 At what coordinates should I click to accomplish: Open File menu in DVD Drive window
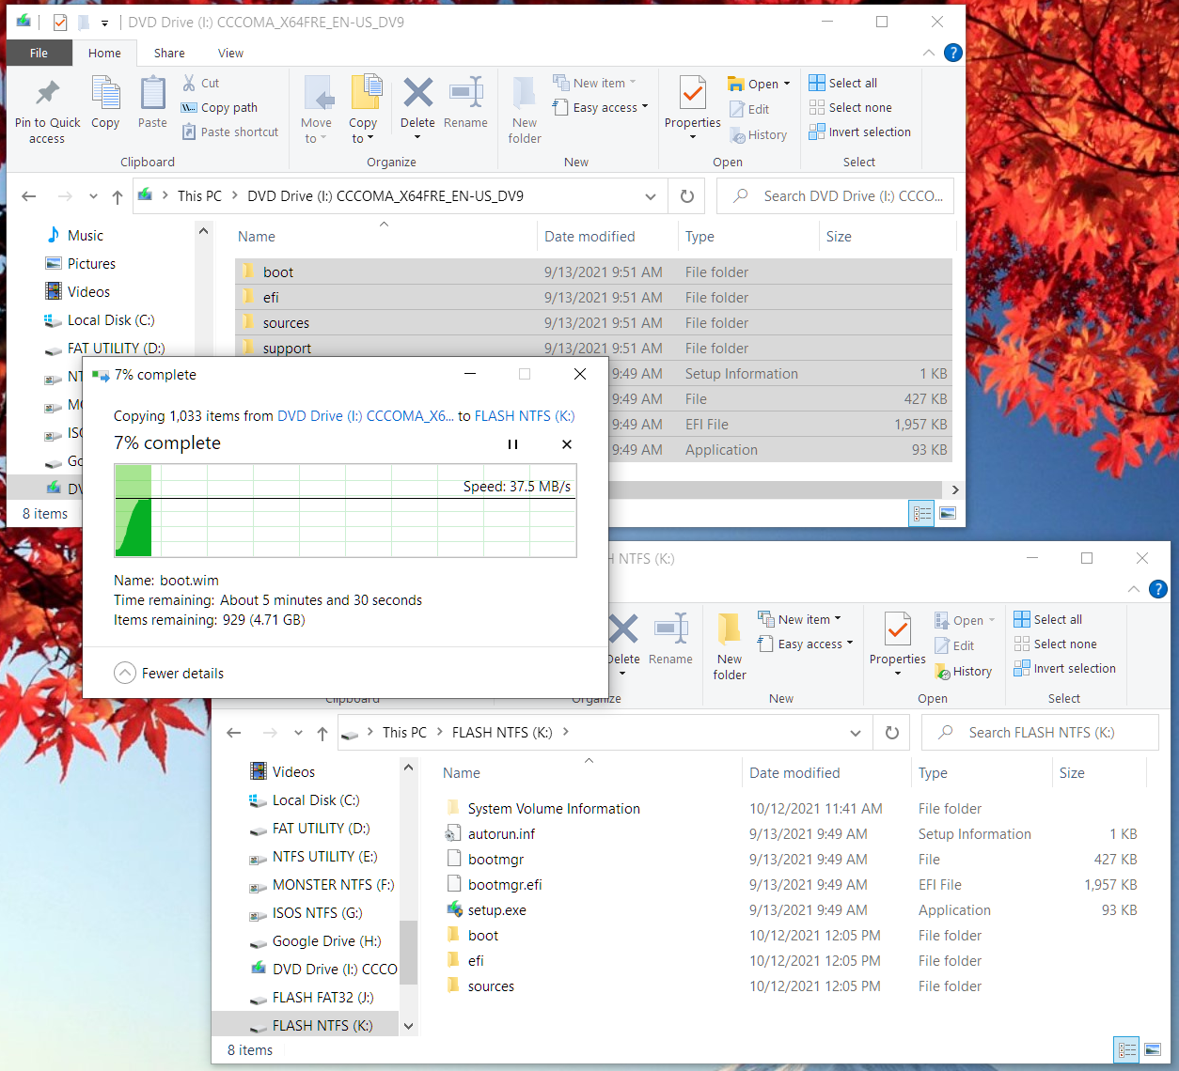[39, 53]
